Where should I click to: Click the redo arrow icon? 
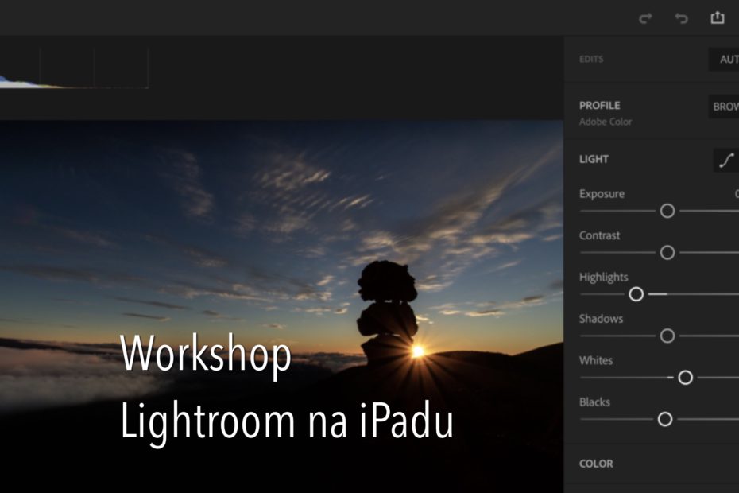646,17
